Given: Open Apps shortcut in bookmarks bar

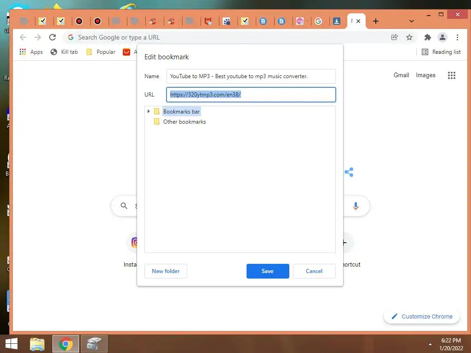Looking at the screenshot, I should coord(31,52).
